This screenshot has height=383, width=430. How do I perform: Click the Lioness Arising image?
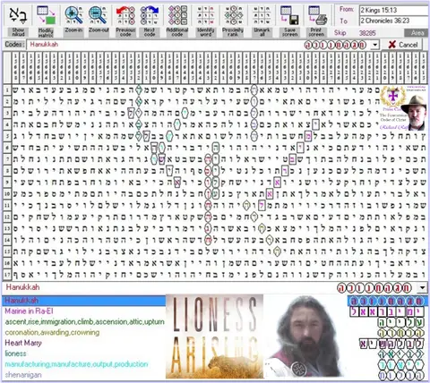[214, 337]
